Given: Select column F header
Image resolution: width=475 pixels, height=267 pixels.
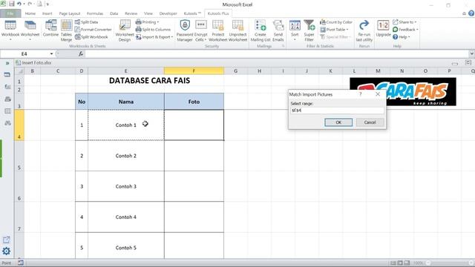Looking at the screenshot, I should click(194, 71).
